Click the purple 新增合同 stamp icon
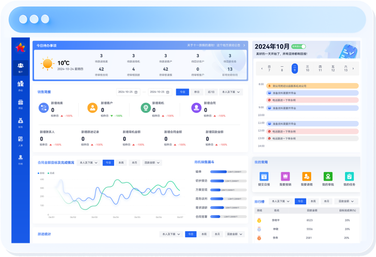Screen dimensions: 376x257 pos(196,108)
